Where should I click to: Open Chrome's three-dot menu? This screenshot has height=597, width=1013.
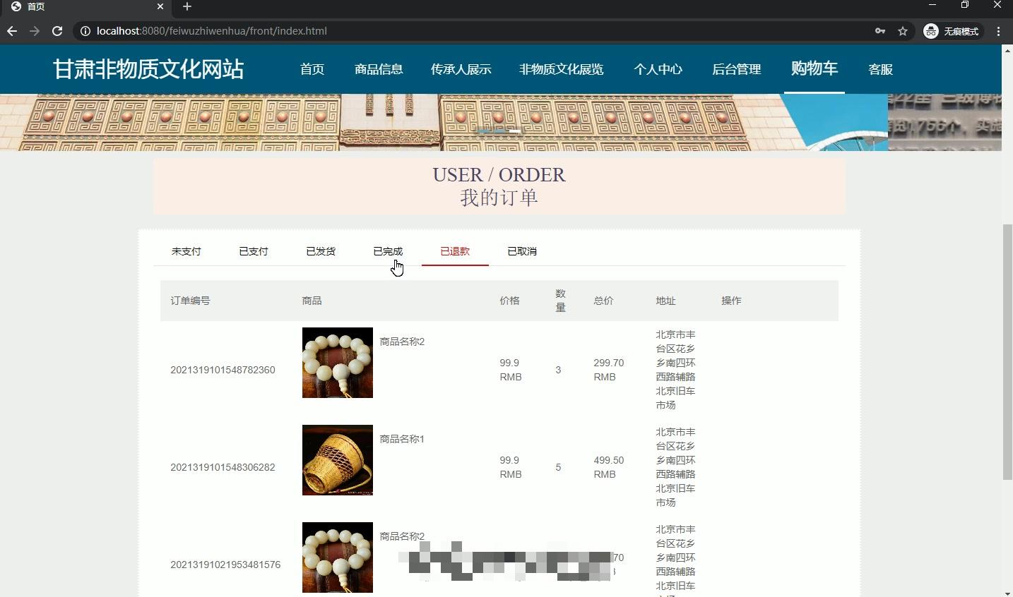[x=998, y=31]
